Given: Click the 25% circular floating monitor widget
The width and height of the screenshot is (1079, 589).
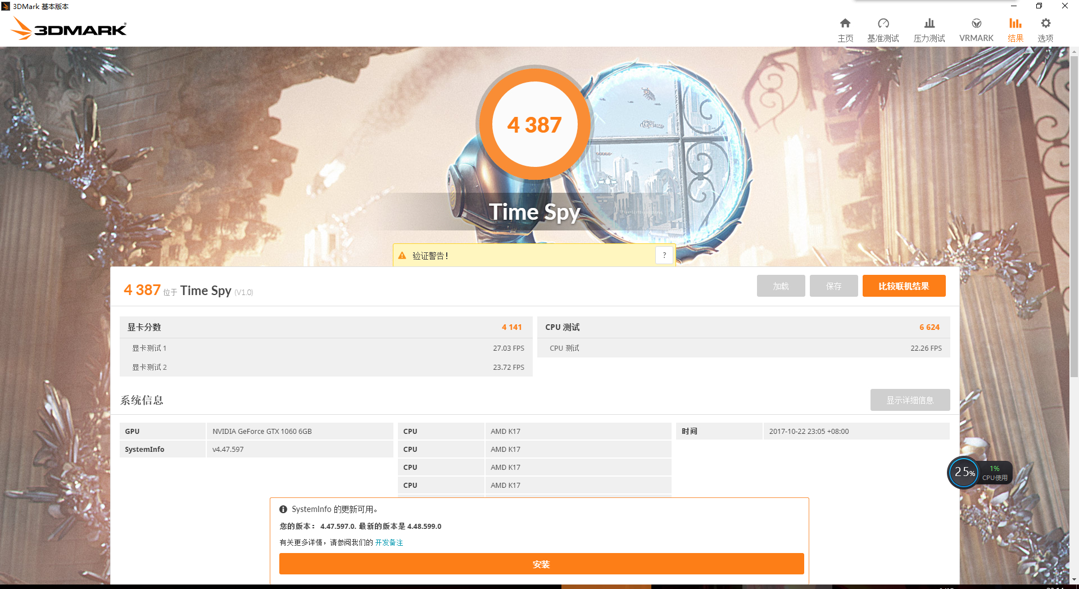Looking at the screenshot, I should pyautogui.click(x=964, y=472).
